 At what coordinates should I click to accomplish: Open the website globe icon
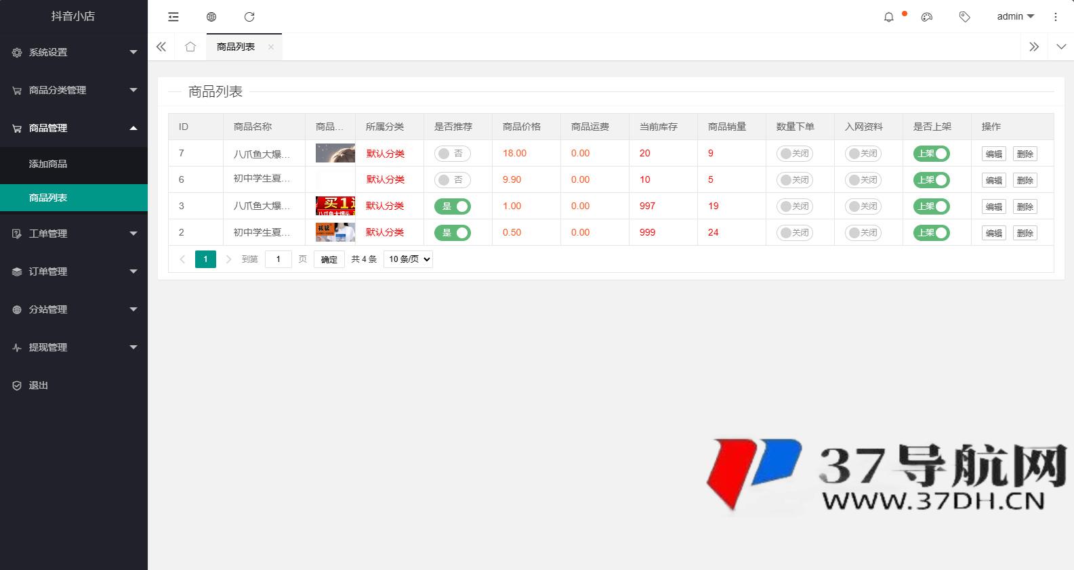(211, 17)
